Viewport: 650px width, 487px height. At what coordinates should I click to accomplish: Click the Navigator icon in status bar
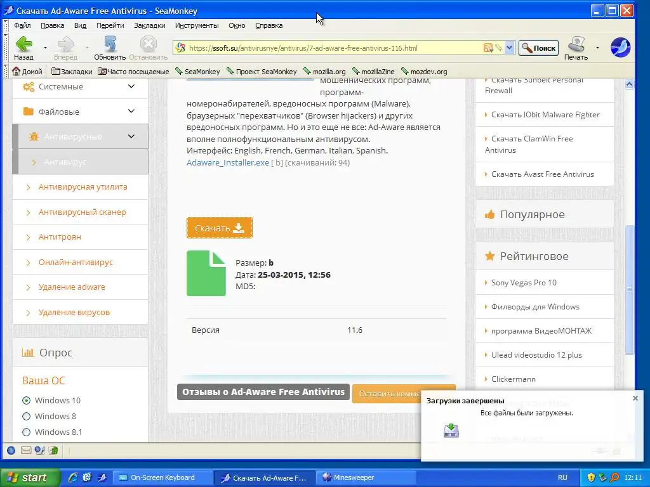[11, 451]
